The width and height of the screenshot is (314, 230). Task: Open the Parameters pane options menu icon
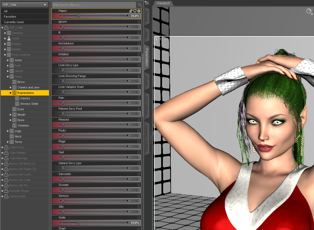coord(147,3)
